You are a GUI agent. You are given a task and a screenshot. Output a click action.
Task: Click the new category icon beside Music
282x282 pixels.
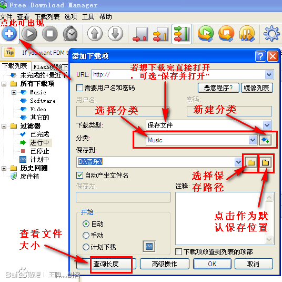[265, 140]
